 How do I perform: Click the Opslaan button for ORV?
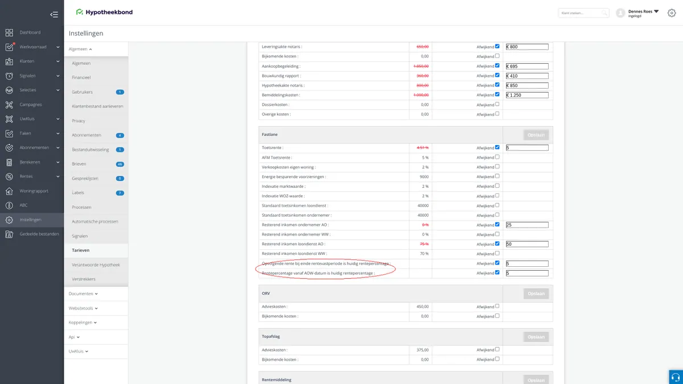click(x=536, y=294)
